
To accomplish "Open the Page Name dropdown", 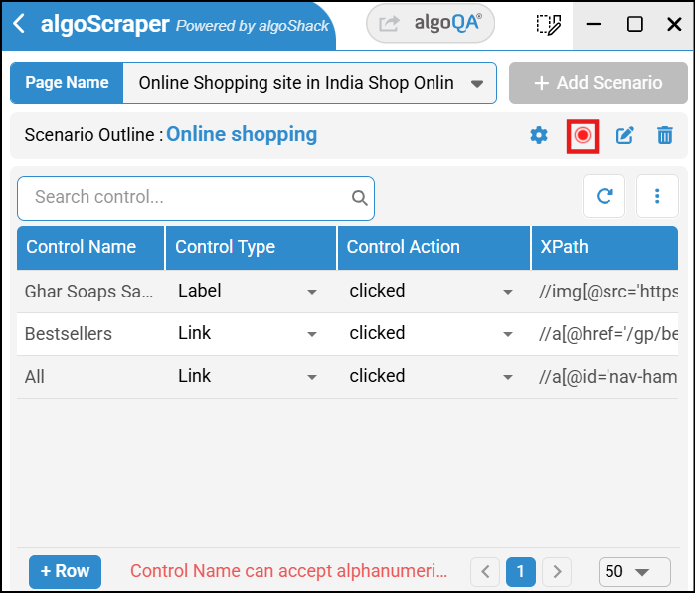I will pos(309,83).
